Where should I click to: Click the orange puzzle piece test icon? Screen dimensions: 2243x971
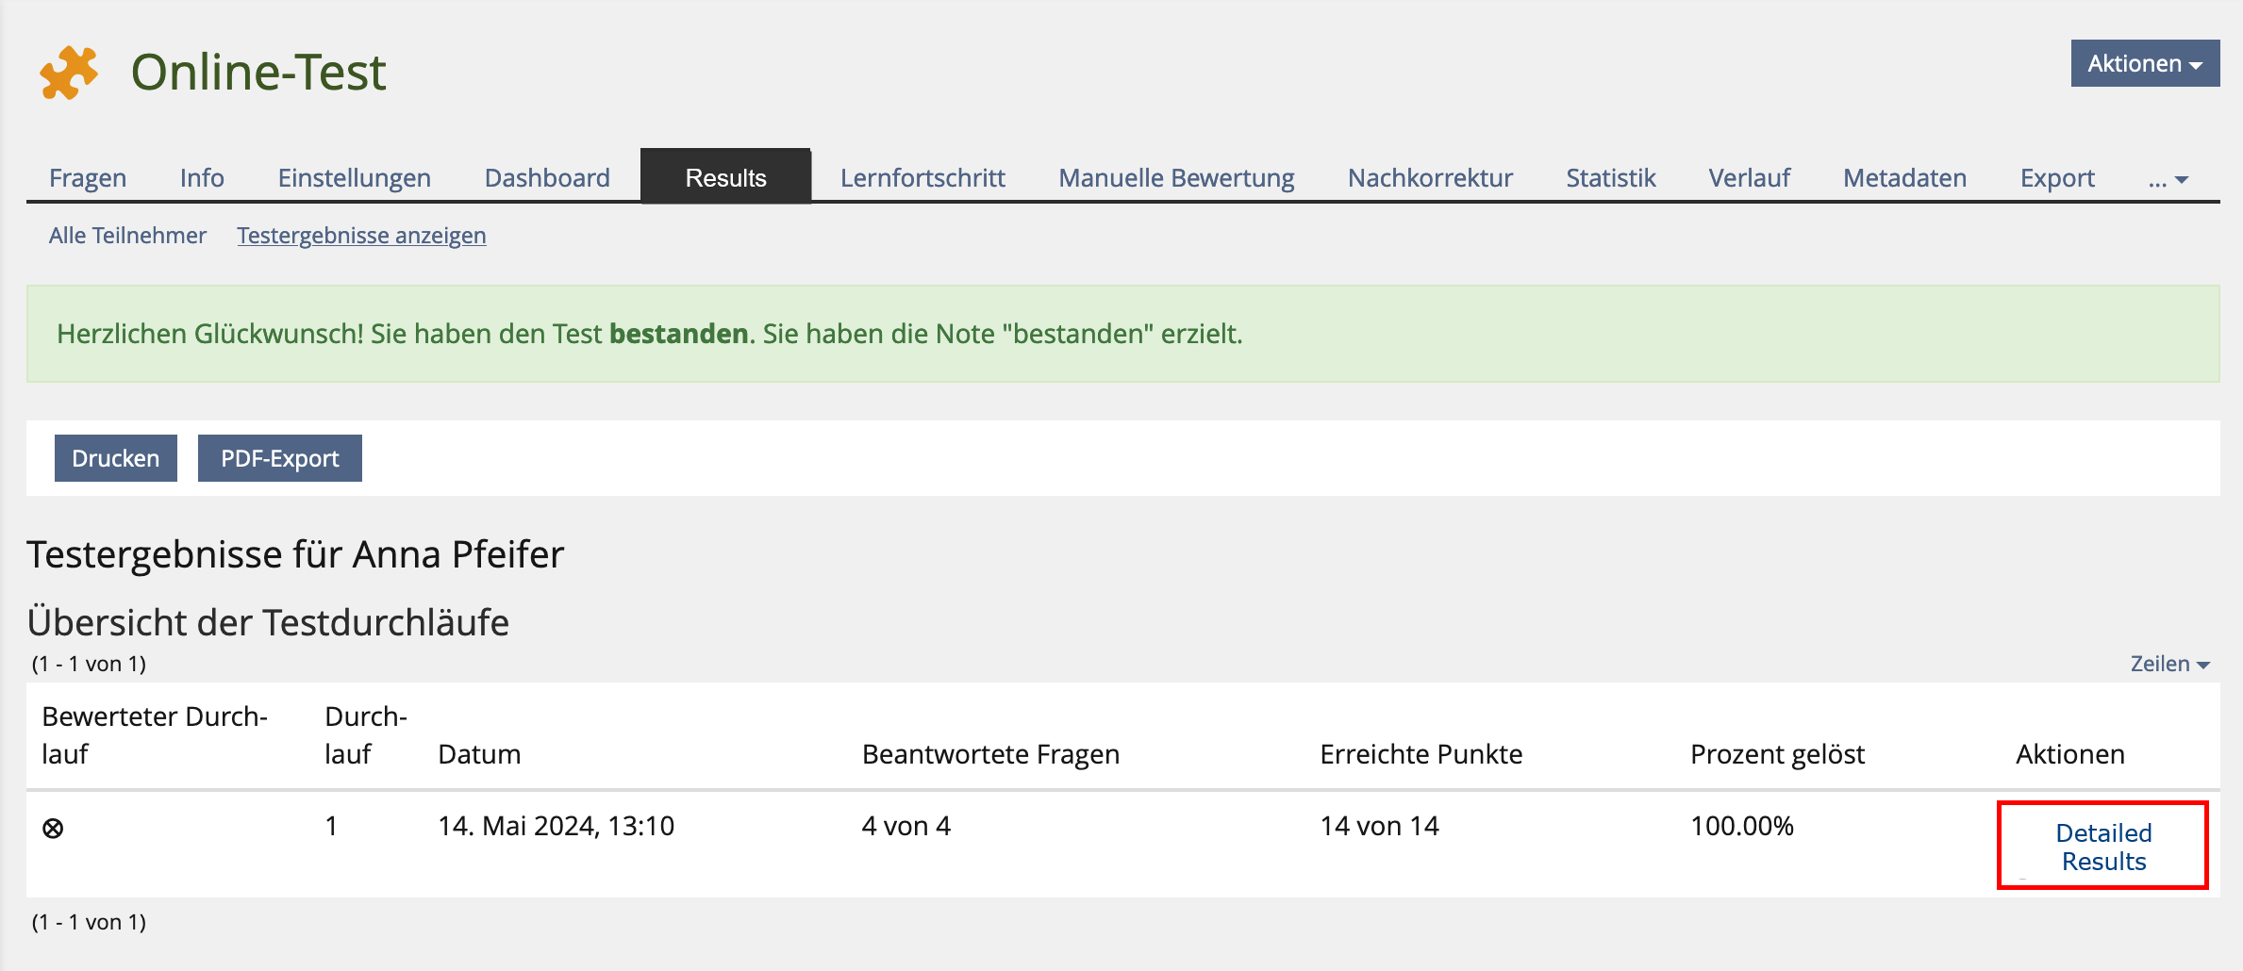click(x=68, y=73)
